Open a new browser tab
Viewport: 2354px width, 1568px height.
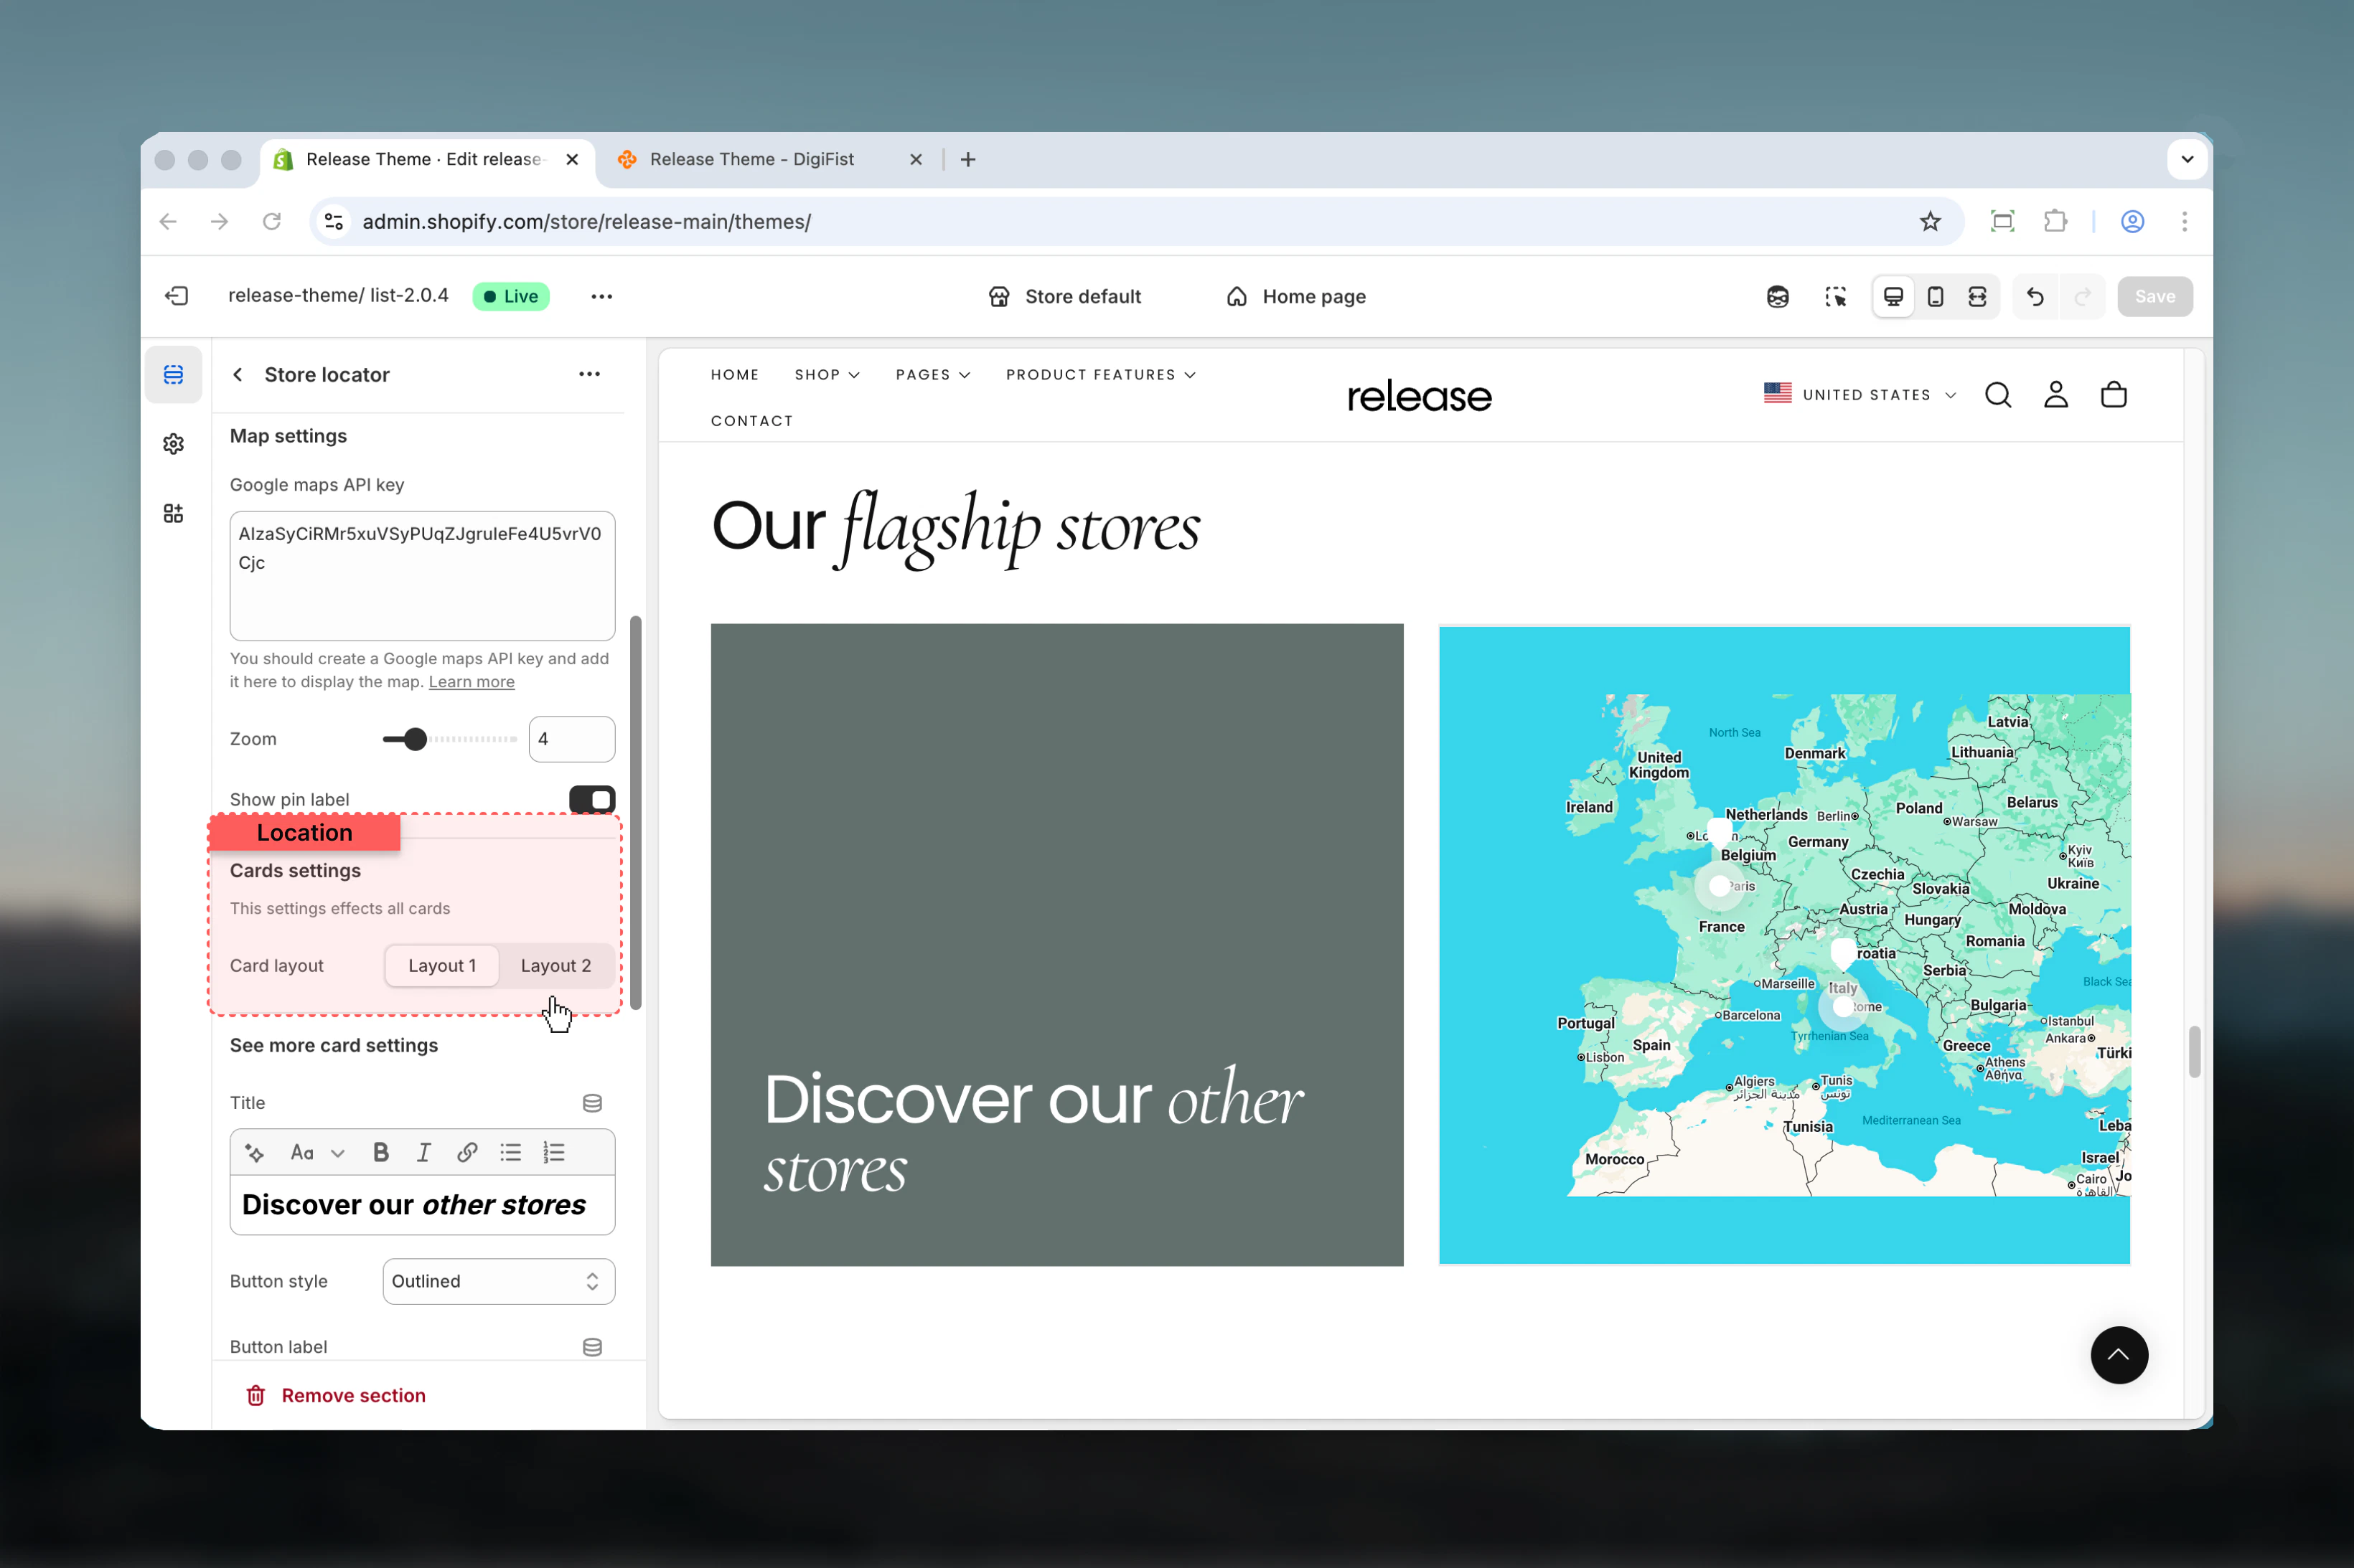point(967,160)
